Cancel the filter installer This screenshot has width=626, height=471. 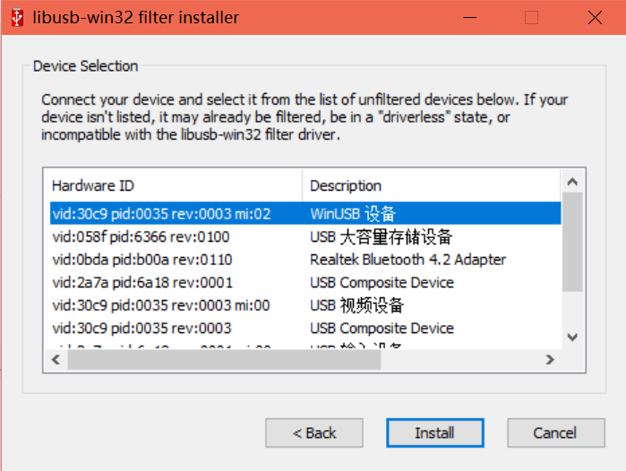(555, 433)
